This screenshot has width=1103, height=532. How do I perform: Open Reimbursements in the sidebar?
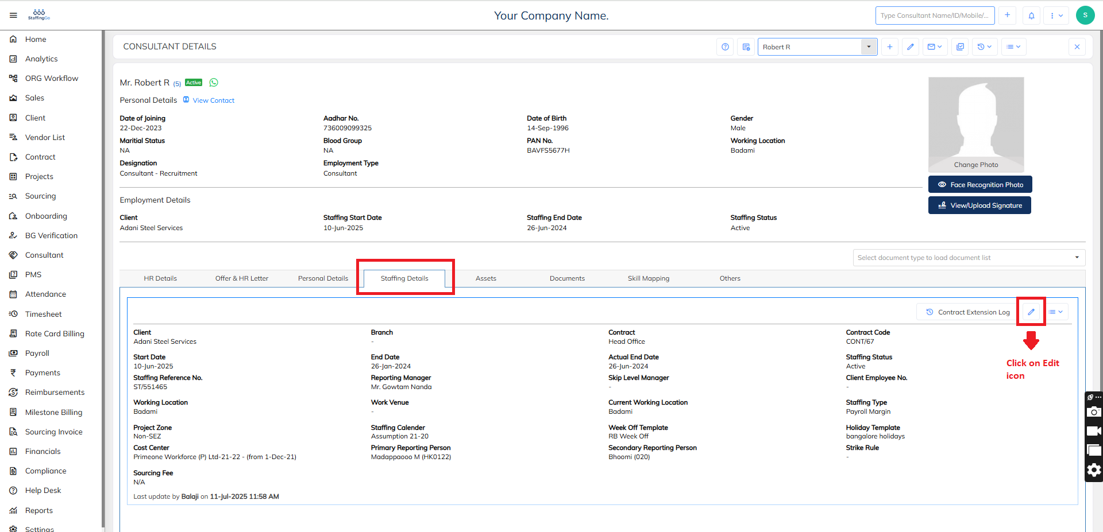pos(55,393)
